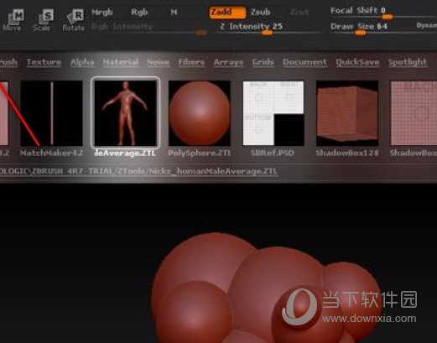Adjust the Z Intensity slider

tap(267, 29)
